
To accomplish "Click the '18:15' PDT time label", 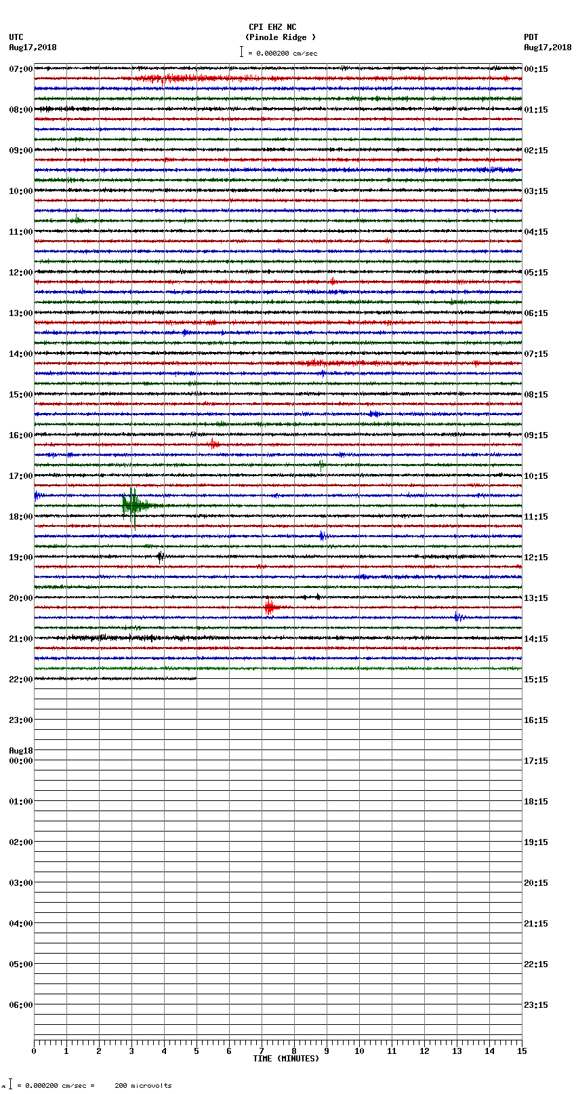I will click(x=536, y=802).
